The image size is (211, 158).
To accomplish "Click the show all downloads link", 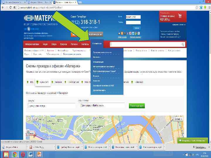I will pos(200,147).
